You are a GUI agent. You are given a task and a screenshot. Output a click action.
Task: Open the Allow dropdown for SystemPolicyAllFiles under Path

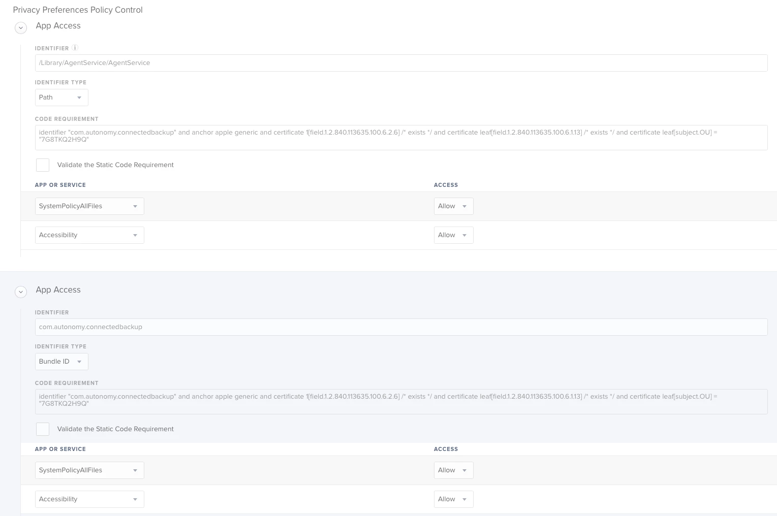point(453,206)
